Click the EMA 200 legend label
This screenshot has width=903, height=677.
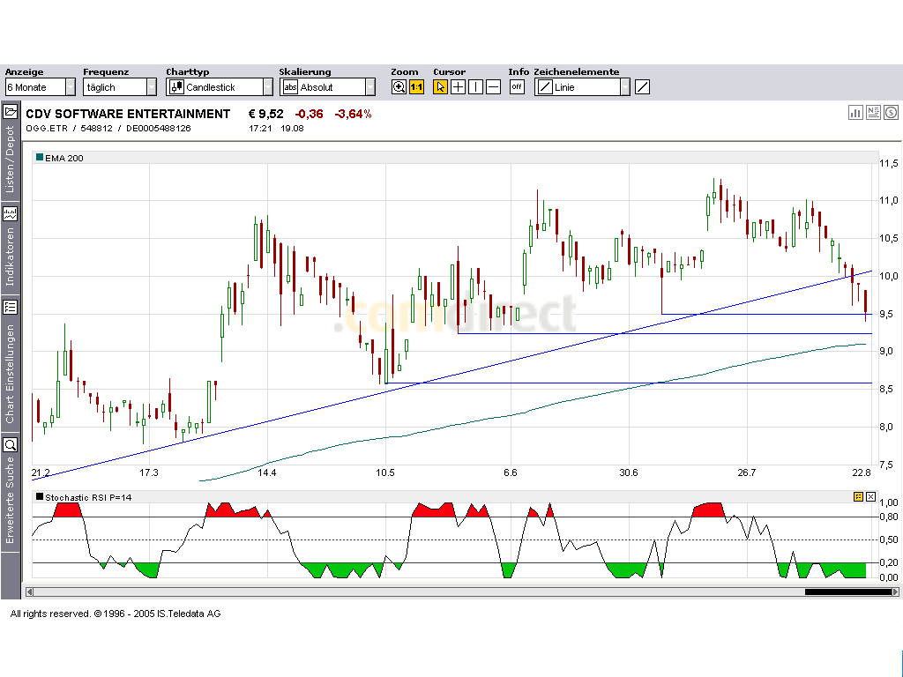coord(63,158)
